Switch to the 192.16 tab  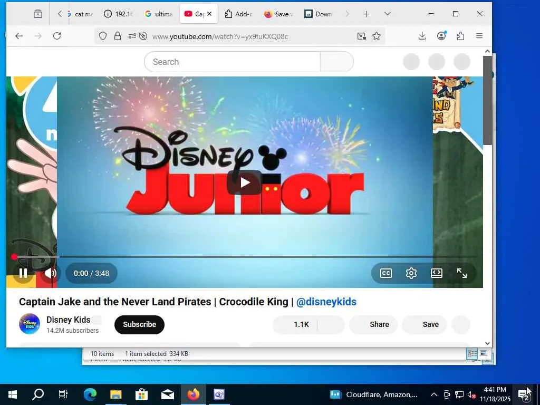click(x=118, y=14)
